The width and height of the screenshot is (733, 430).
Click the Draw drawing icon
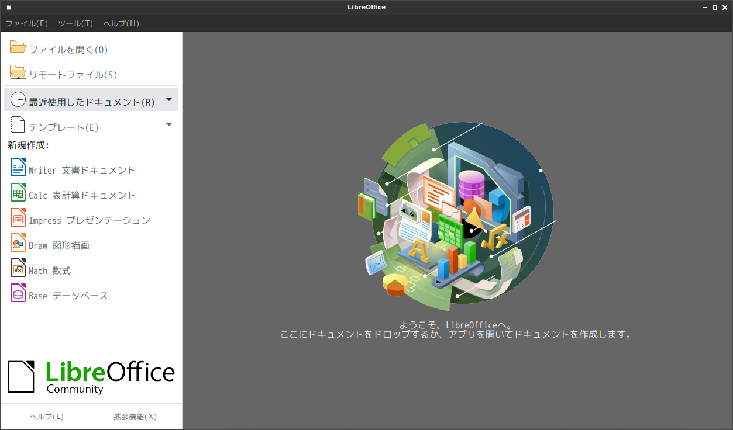[x=18, y=243]
